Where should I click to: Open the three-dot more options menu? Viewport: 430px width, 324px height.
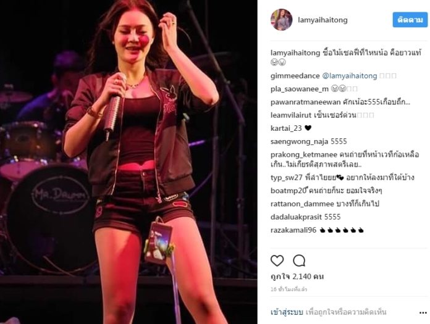[x=423, y=312]
